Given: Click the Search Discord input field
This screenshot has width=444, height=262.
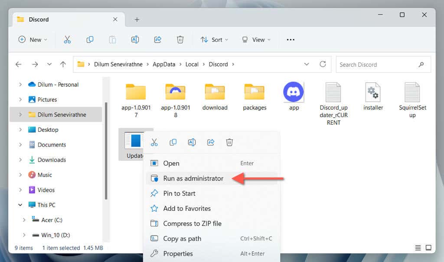Looking at the screenshot, I should click(377, 65).
